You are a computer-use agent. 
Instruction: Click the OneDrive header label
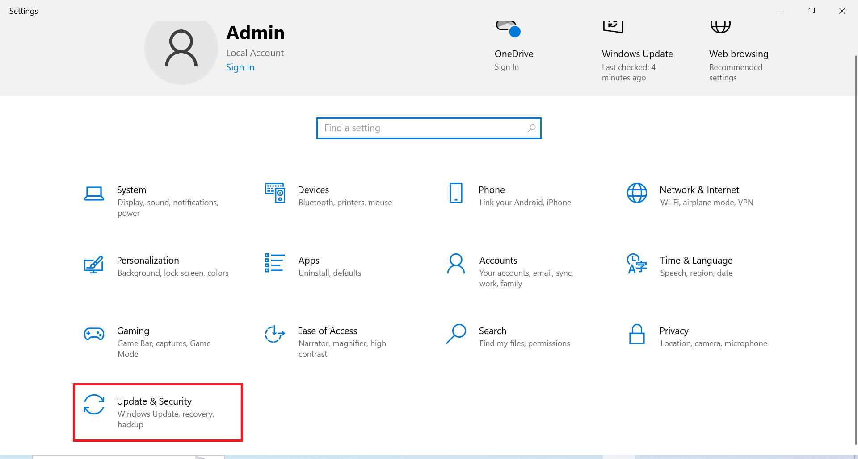pos(514,54)
